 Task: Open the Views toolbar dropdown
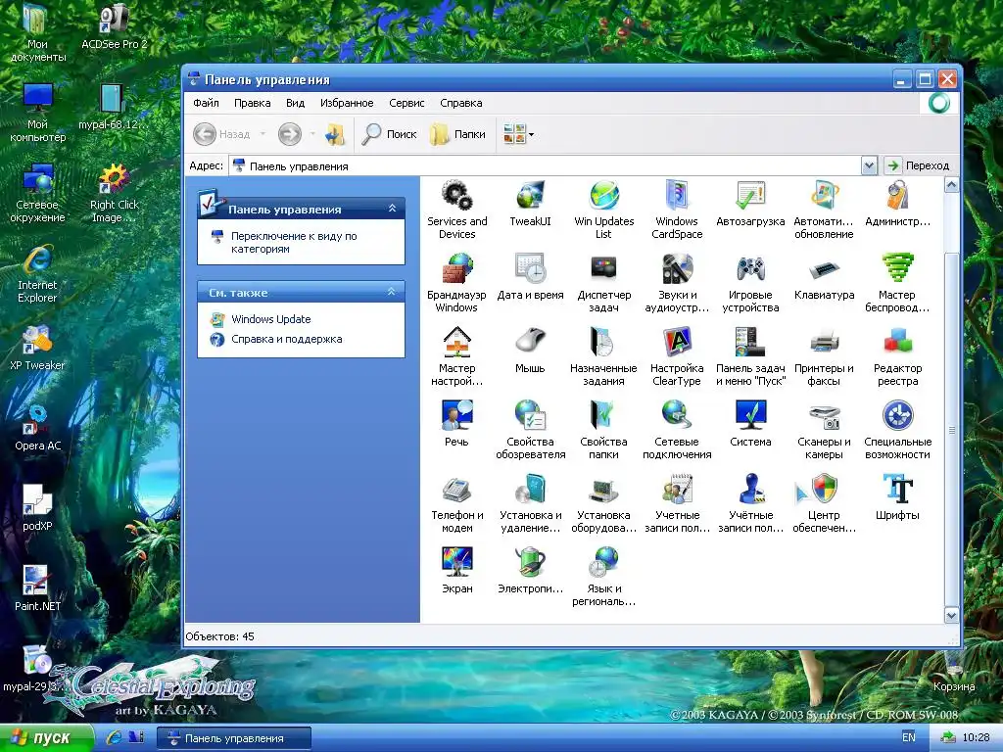pos(531,134)
